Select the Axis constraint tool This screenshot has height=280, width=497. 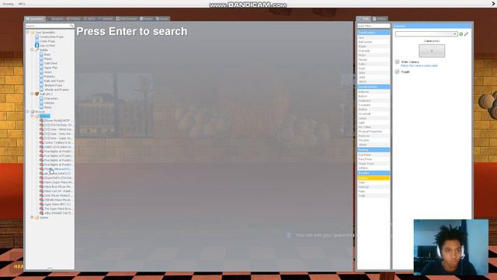point(374,37)
